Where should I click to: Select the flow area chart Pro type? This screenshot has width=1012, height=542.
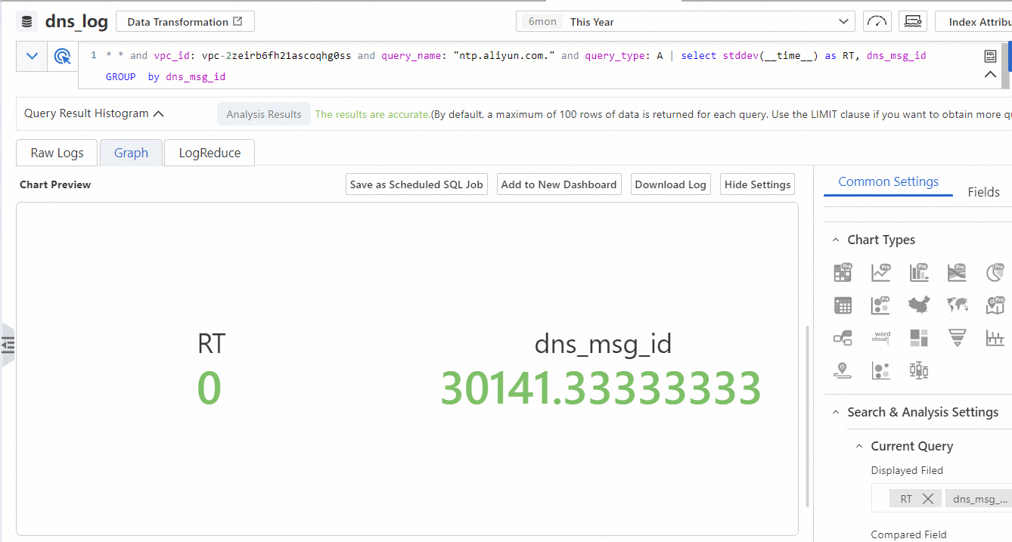[x=958, y=272]
